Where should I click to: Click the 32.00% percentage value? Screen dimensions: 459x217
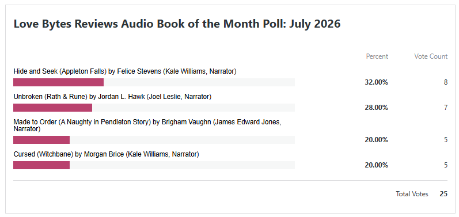pyautogui.click(x=376, y=82)
